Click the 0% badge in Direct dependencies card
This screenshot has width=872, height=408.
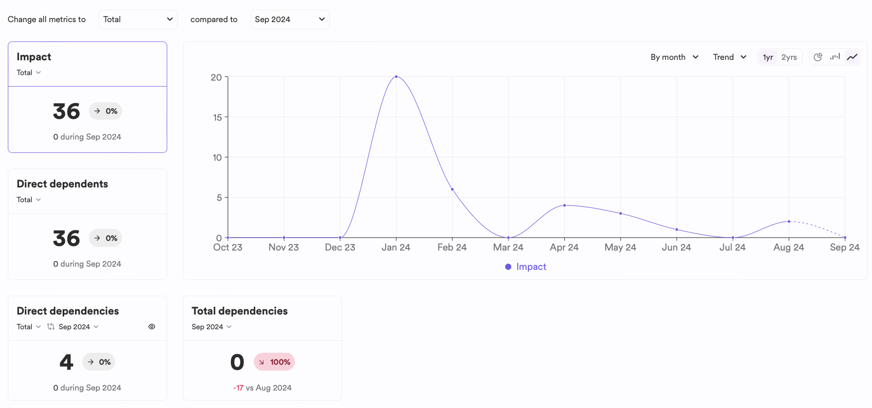(99, 362)
